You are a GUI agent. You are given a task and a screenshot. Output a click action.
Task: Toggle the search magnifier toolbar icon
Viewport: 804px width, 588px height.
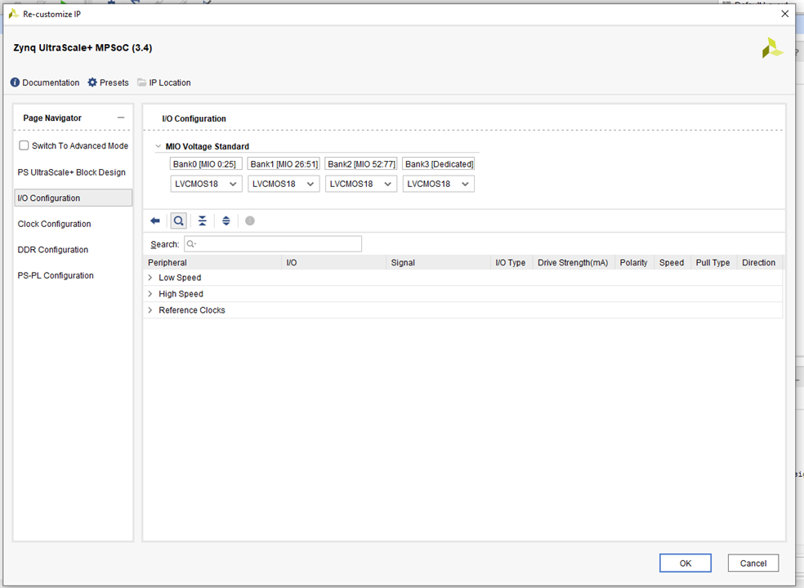coord(178,220)
